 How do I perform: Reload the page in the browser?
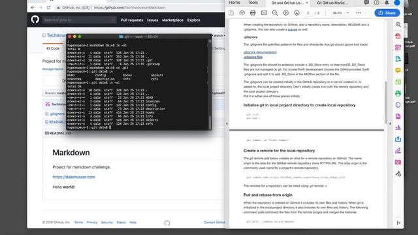pos(48,7)
